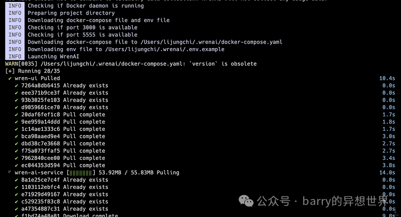Image resolution: width=401 pixels, height=217 pixels.
Task: Click the WeChat logo in the watermark
Action: (x=246, y=201)
